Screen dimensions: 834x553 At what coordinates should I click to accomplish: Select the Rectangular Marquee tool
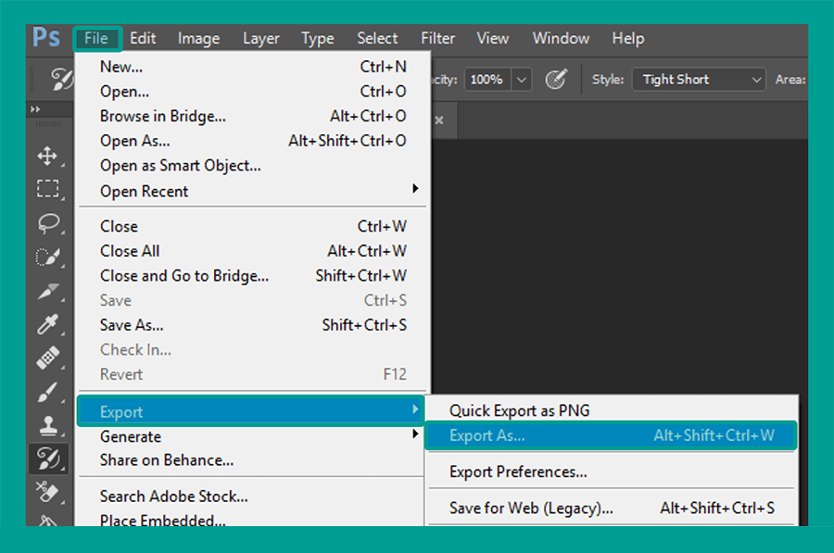tap(47, 188)
